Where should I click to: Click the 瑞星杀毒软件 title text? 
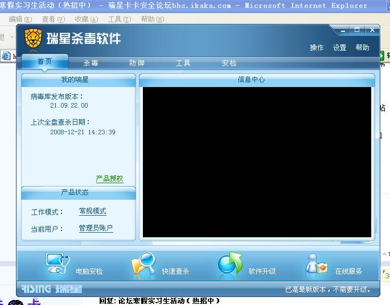coord(84,39)
